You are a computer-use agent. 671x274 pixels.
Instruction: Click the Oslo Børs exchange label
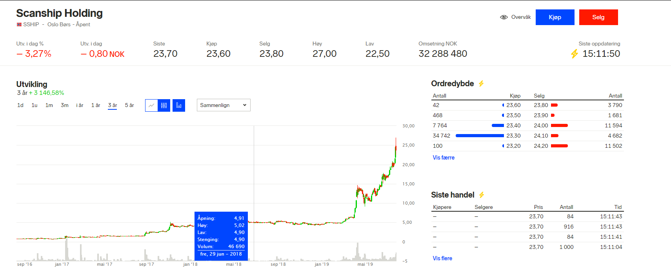(59, 24)
